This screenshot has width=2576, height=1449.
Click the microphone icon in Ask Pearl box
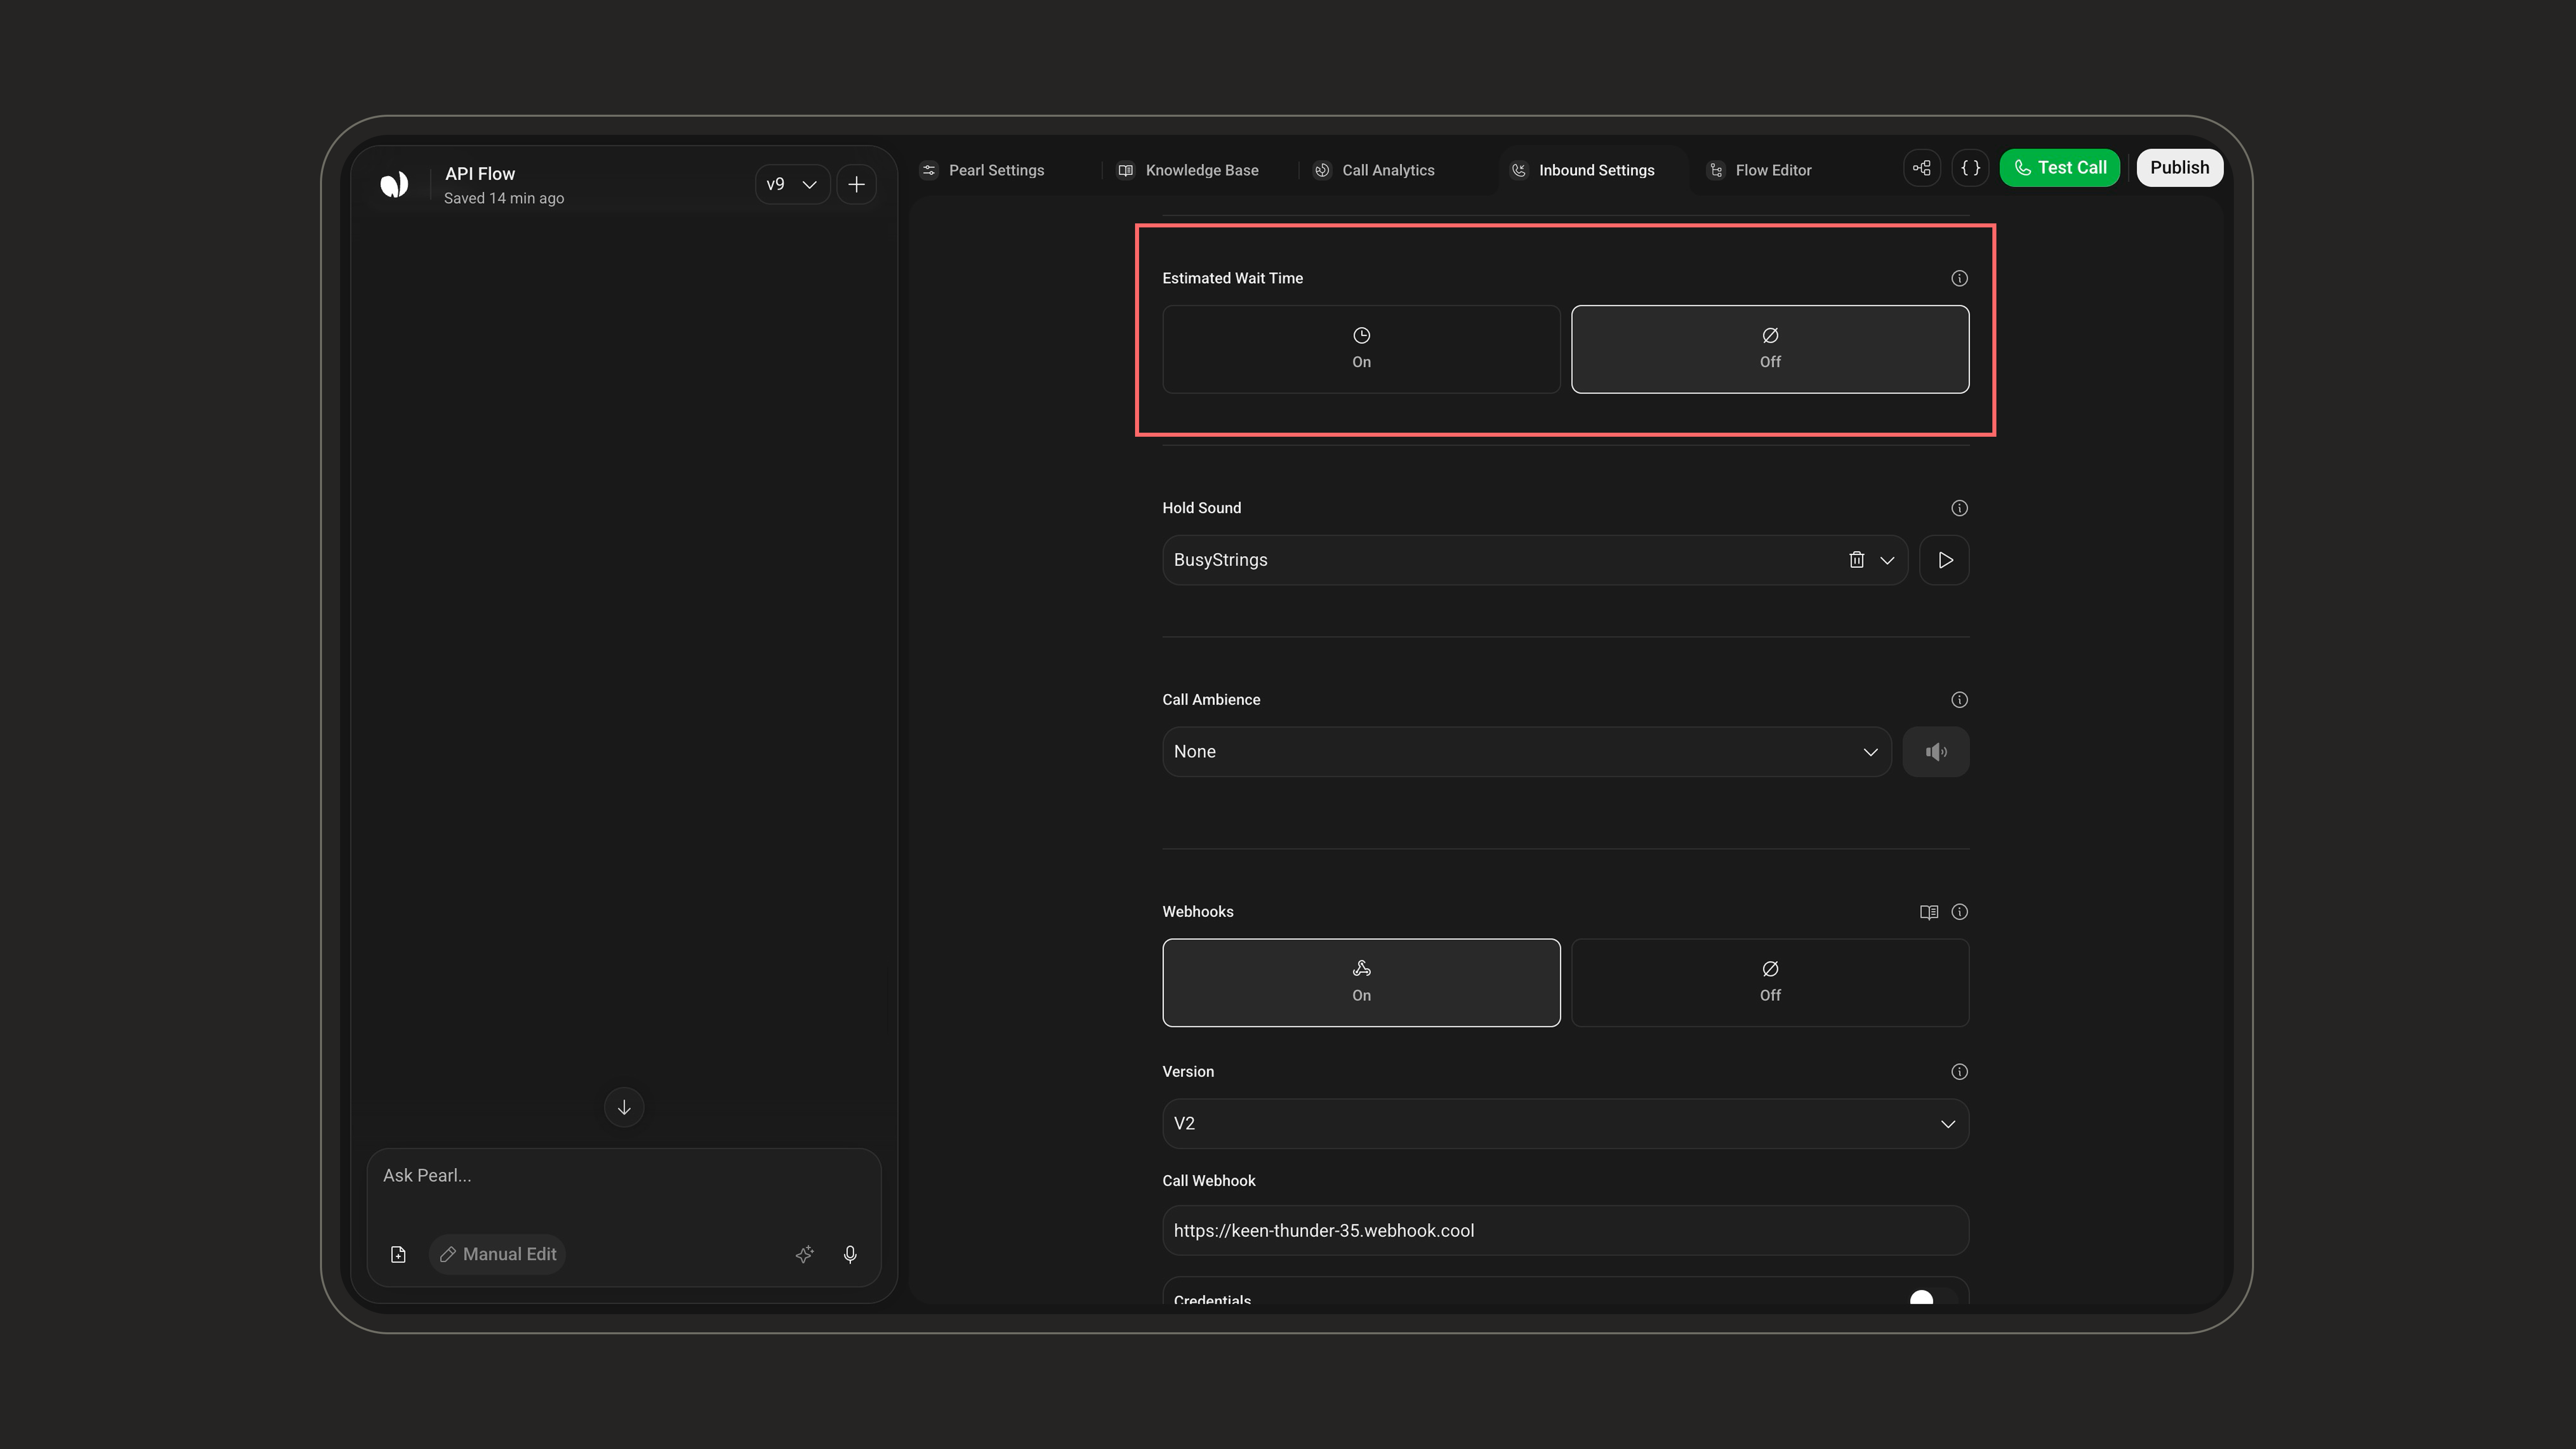click(x=850, y=1254)
